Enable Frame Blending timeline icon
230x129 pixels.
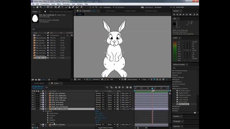tap(119, 87)
